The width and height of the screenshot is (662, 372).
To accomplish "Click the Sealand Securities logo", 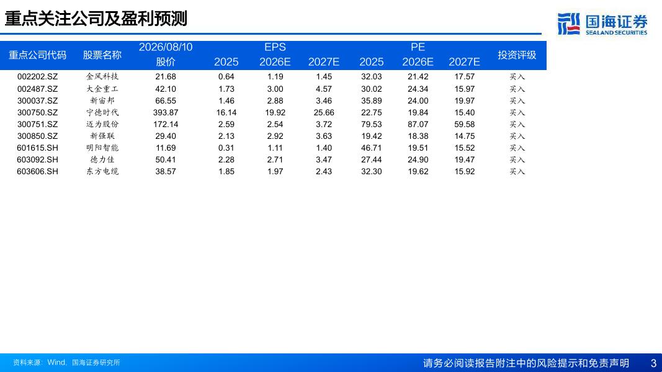I will click(602, 24).
